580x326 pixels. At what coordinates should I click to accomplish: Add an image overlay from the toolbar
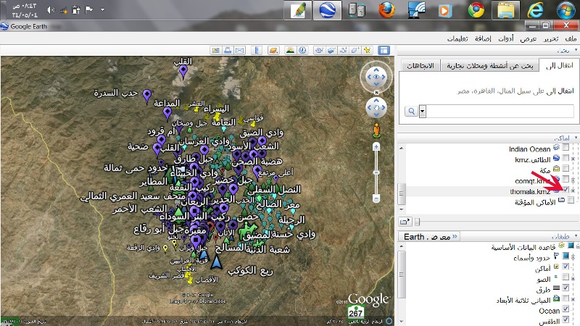pyautogui.click(x=331, y=50)
